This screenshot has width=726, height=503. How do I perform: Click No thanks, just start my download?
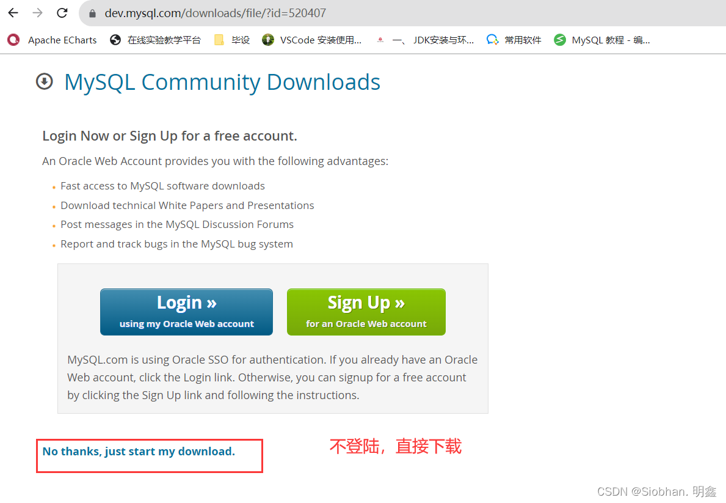139,451
